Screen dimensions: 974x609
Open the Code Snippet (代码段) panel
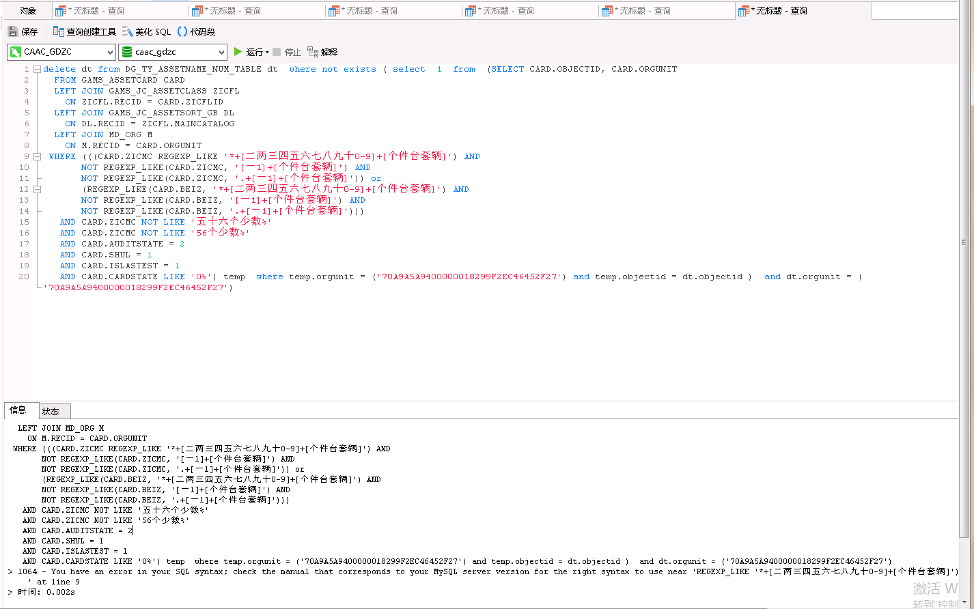pyautogui.click(x=182, y=31)
